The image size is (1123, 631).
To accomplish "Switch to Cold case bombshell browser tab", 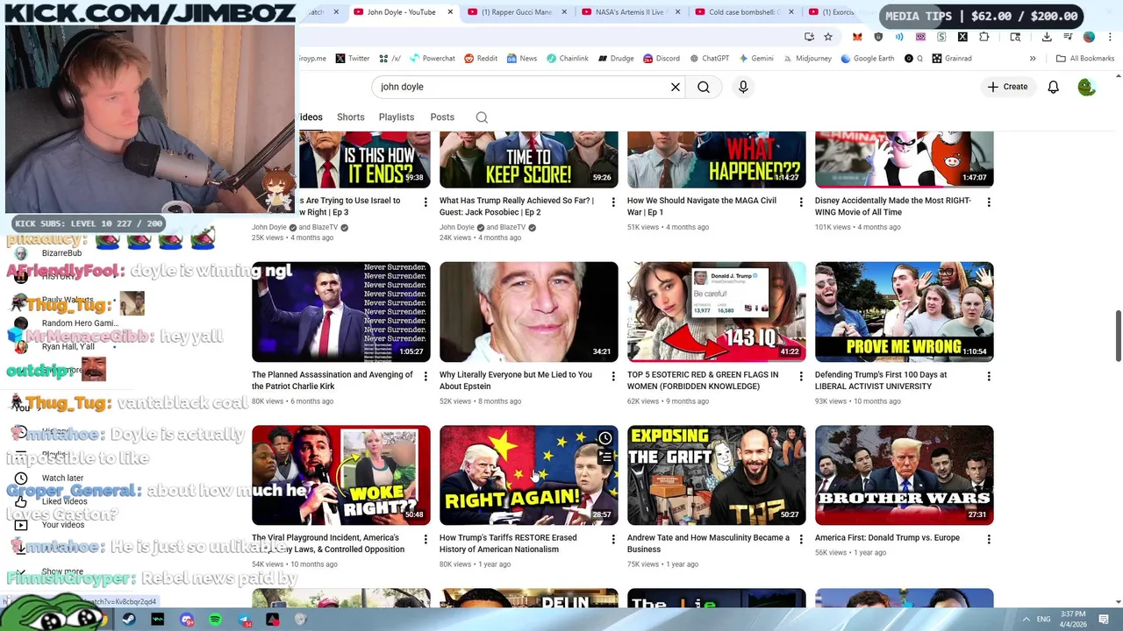I will 744,12.
